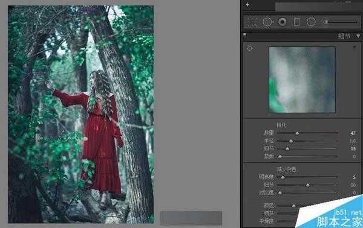Screen dimensions: 363x228
Task: Click the 颜色 color noise slider handle
Action: (x=294, y=206)
